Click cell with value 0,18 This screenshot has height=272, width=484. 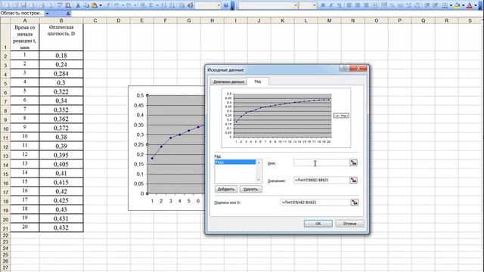(61, 55)
